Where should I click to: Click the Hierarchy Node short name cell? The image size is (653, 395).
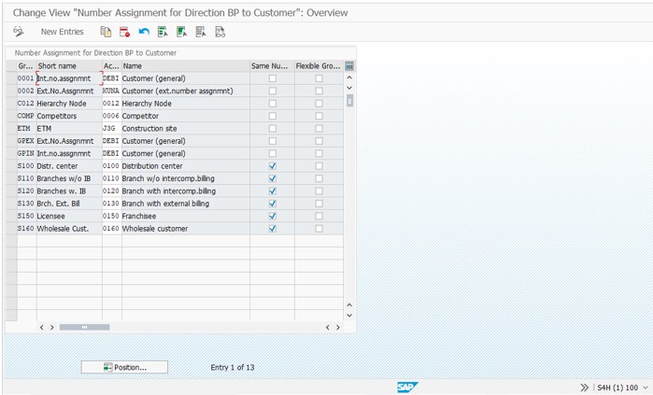pyautogui.click(x=69, y=104)
